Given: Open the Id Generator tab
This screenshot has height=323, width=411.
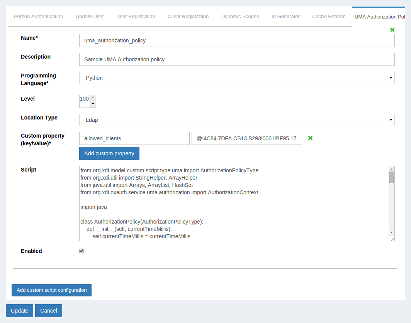Looking at the screenshot, I should 285,16.
